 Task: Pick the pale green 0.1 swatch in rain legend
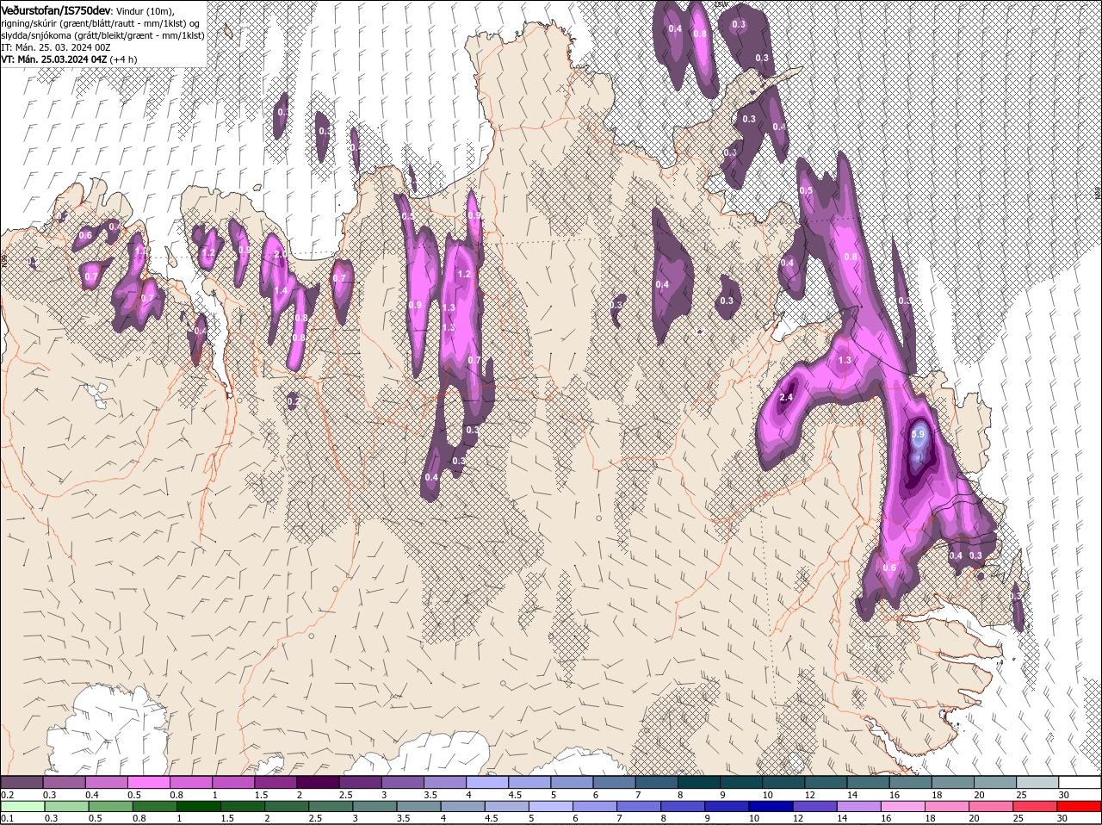[x=22, y=807]
